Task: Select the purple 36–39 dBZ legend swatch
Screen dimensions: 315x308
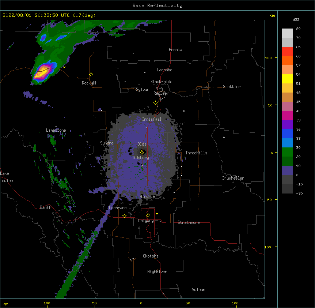Action: tap(287, 125)
